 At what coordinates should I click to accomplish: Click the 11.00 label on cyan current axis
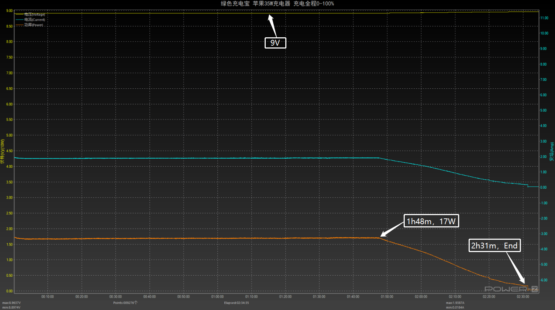coord(544,18)
